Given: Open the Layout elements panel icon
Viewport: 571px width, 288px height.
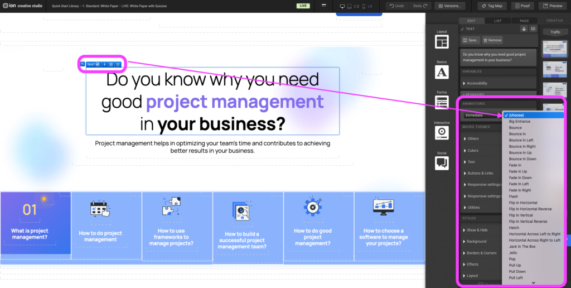Looking at the screenshot, I should point(442,42).
